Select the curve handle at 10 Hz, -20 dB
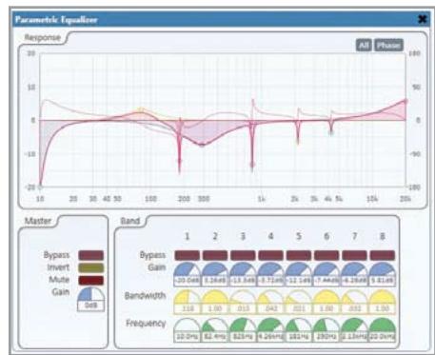435x355 pixels. [x=40, y=187]
